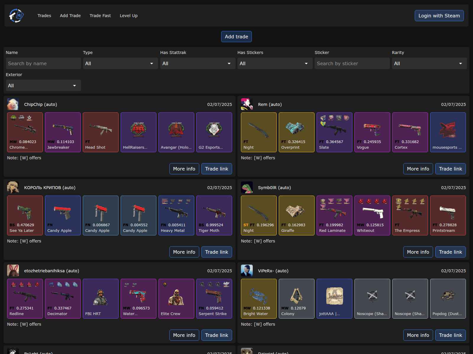The height and width of the screenshot is (354, 473).
Task: Open the Trade Fast page
Action: (100, 16)
